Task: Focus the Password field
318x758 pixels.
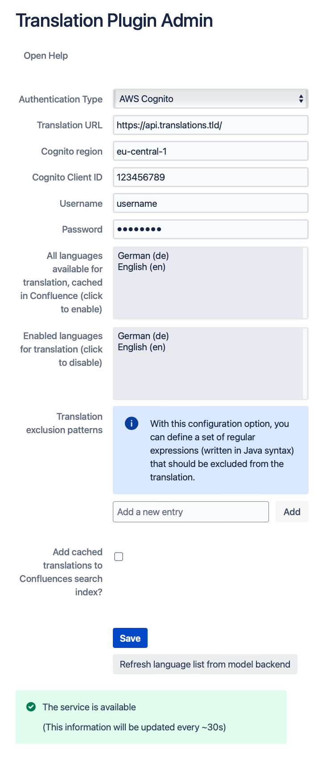Action: click(211, 229)
